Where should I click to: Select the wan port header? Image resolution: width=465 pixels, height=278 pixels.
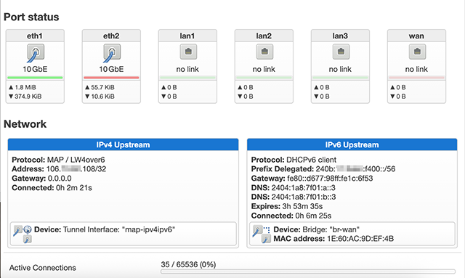(x=416, y=36)
